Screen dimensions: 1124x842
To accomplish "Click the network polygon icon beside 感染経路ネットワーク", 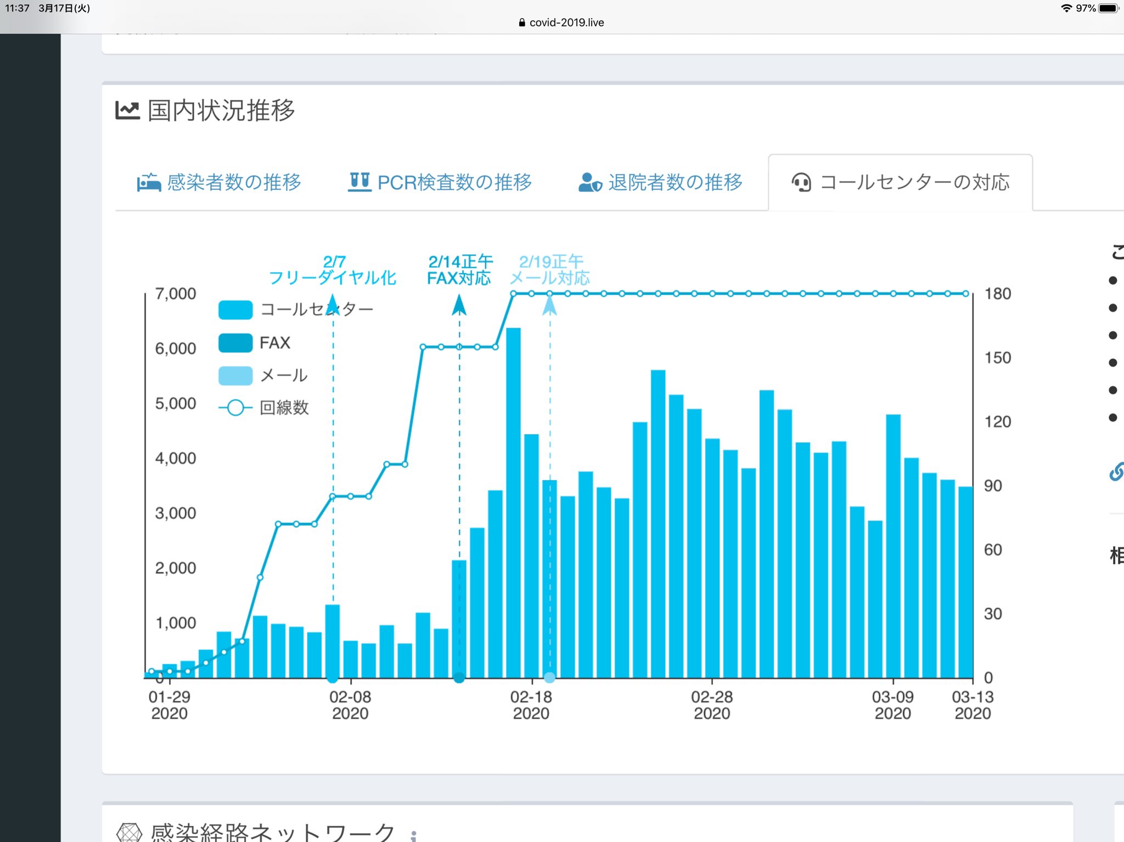I will point(129,832).
